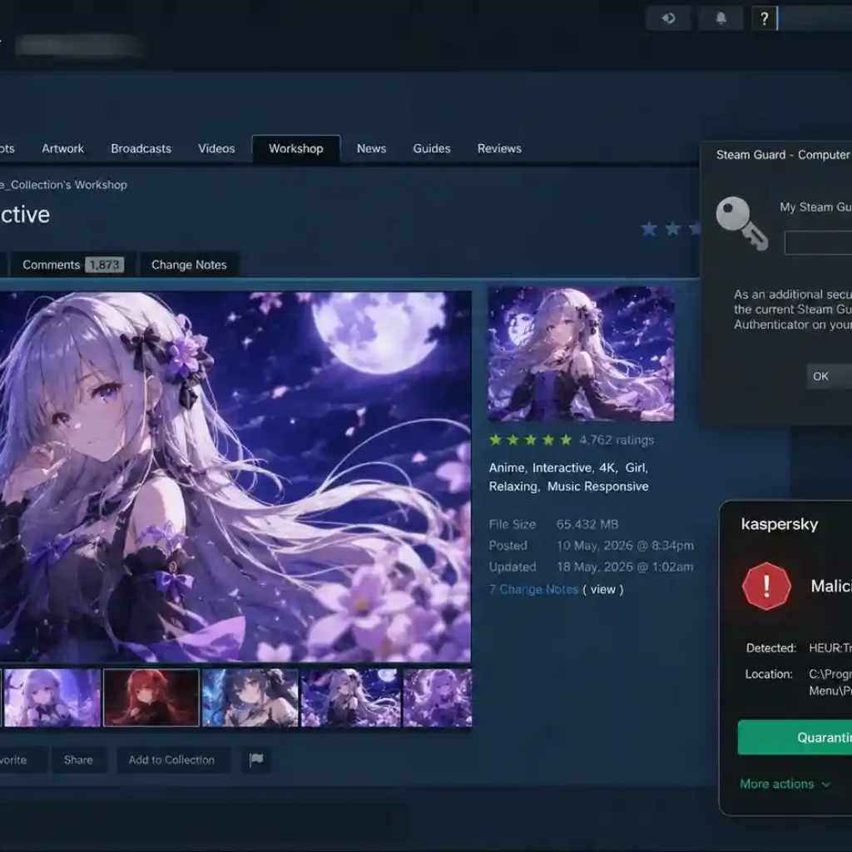Screen dimensions: 852x852
Task: Click Add to Collection button
Action: [171, 760]
